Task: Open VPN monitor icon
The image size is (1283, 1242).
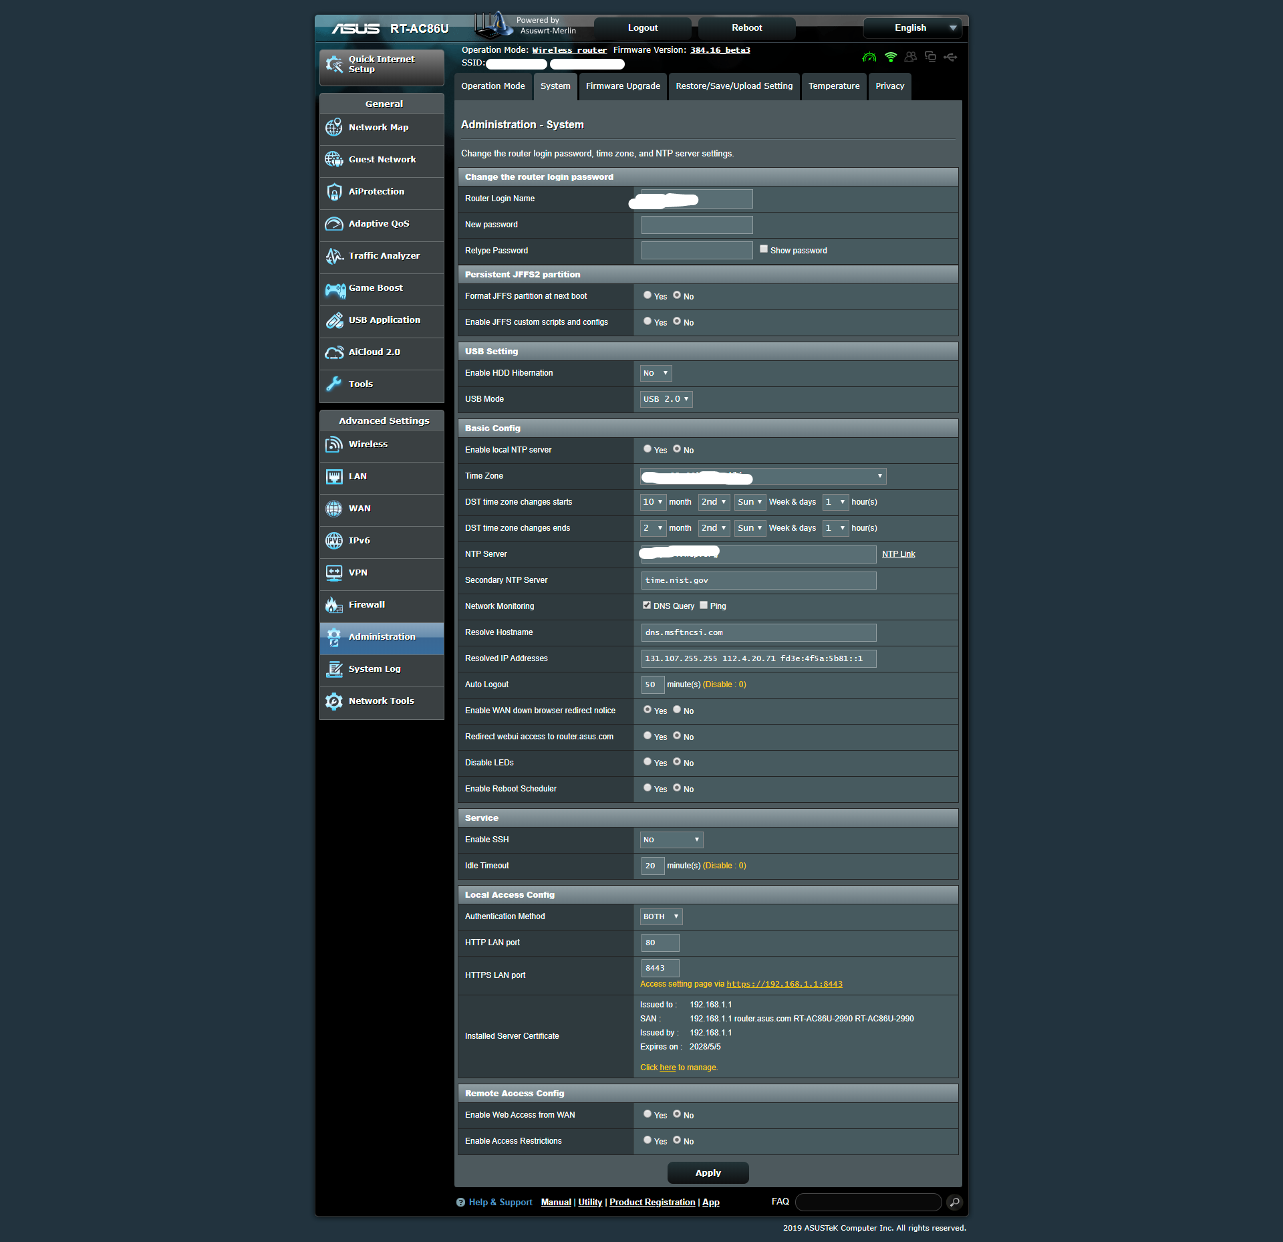Action: click(334, 573)
